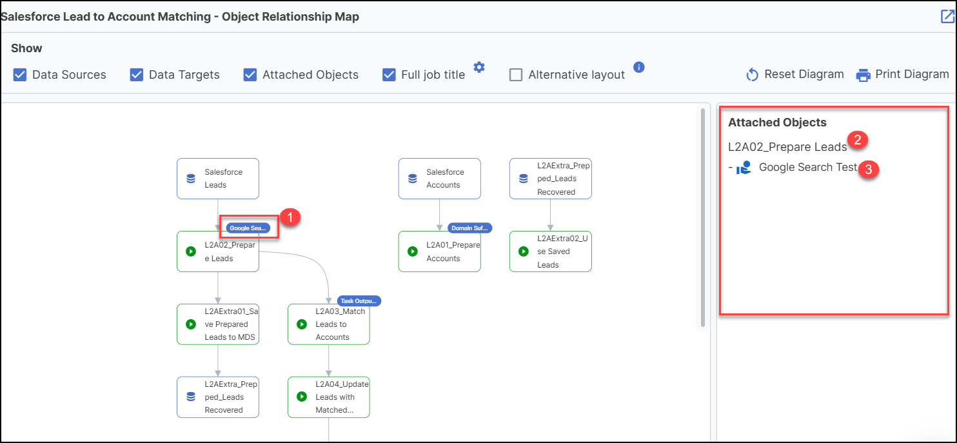957x443 pixels.
Task: Click the Task Outpu... attached object badge
Action: tap(359, 300)
